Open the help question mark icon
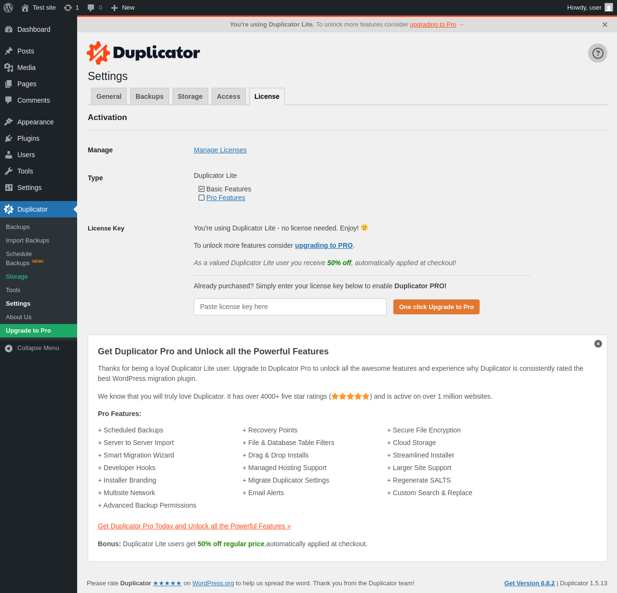617x593 pixels. click(598, 53)
